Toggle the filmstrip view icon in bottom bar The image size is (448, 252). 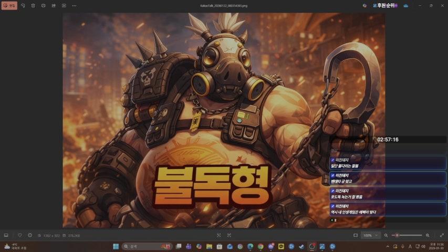pos(6,235)
